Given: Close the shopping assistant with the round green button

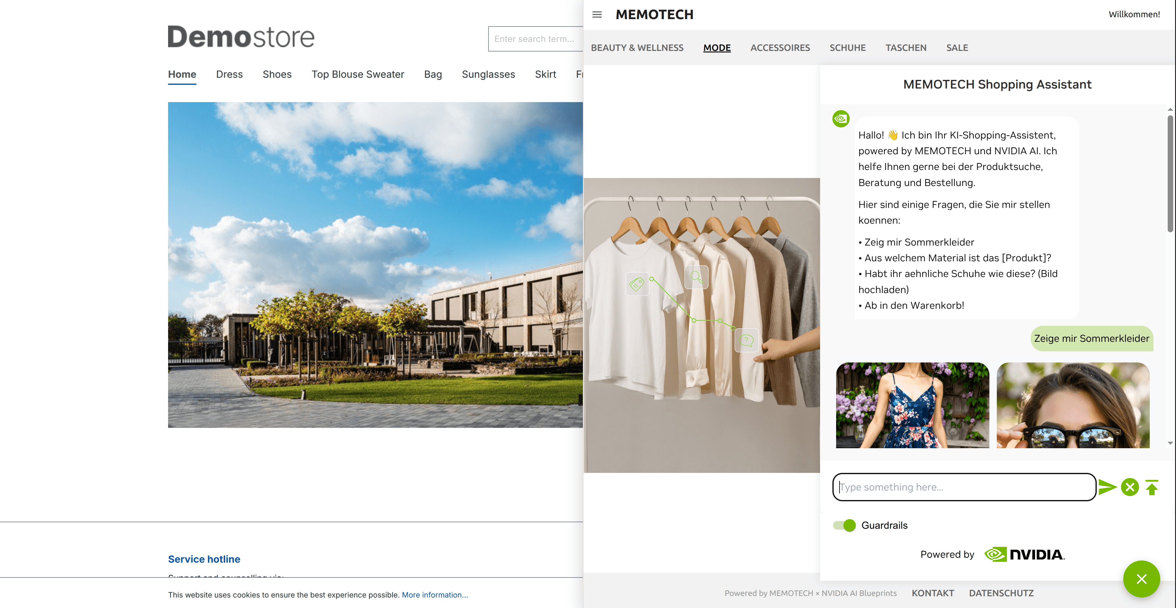Looking at the screenshot, I should [x=1141, y=579].
